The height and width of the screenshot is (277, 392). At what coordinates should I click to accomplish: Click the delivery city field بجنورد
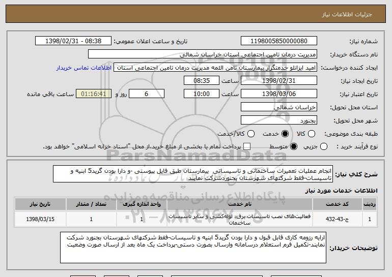click(279, 120)
